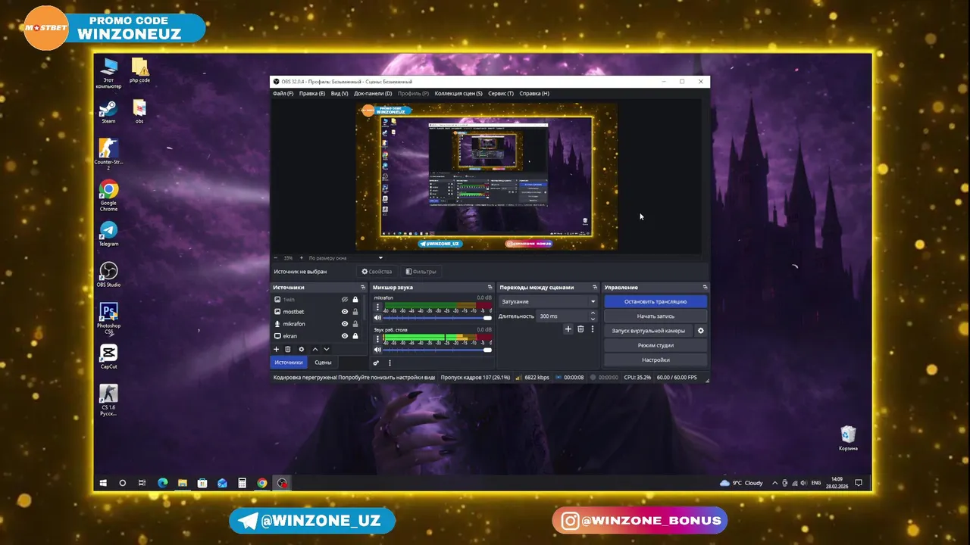This screenshot has width=970, height=545.
Task: Hide the mostbet source
Action: coord(345,312)
